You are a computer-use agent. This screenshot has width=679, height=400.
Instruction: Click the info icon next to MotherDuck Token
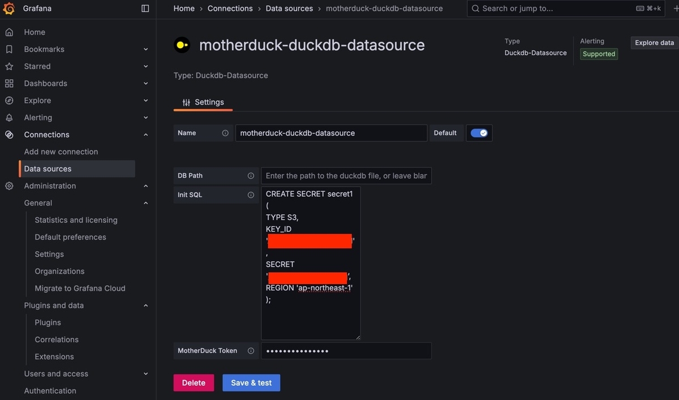tap(251, 351)
